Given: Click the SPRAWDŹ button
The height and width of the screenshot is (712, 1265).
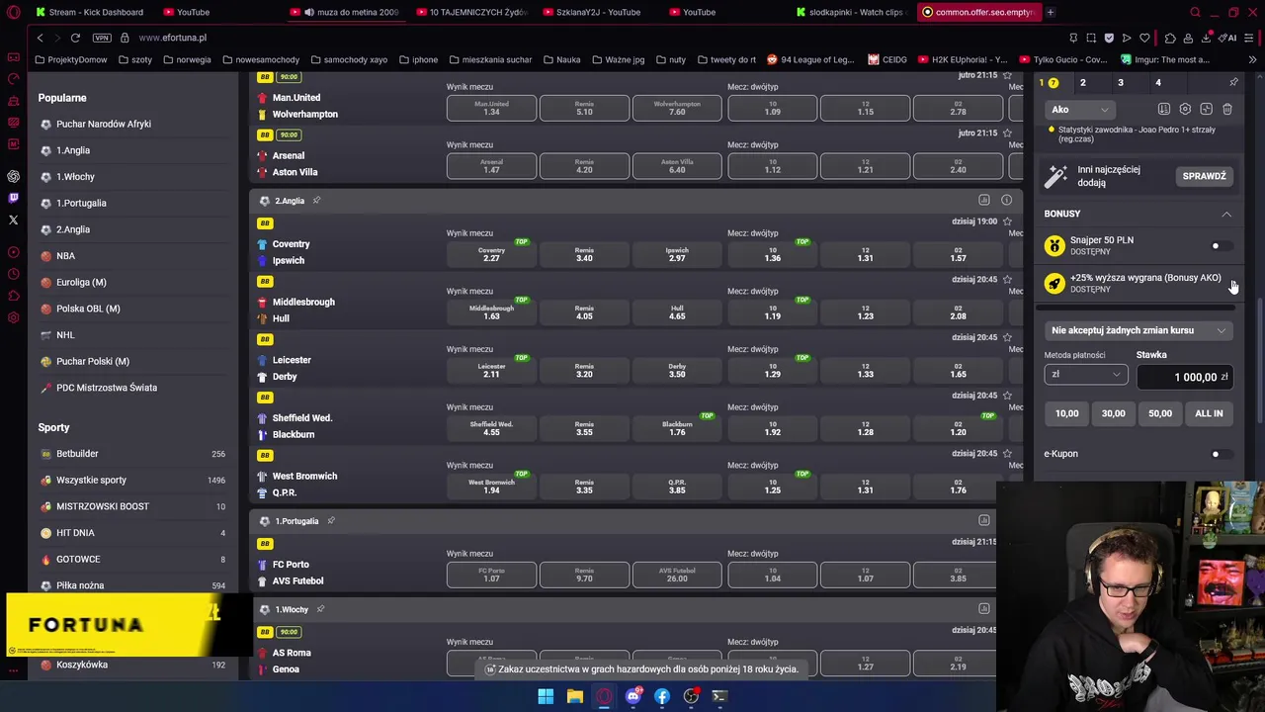Looking at the screenshot, I should (x=1204, y=176).
